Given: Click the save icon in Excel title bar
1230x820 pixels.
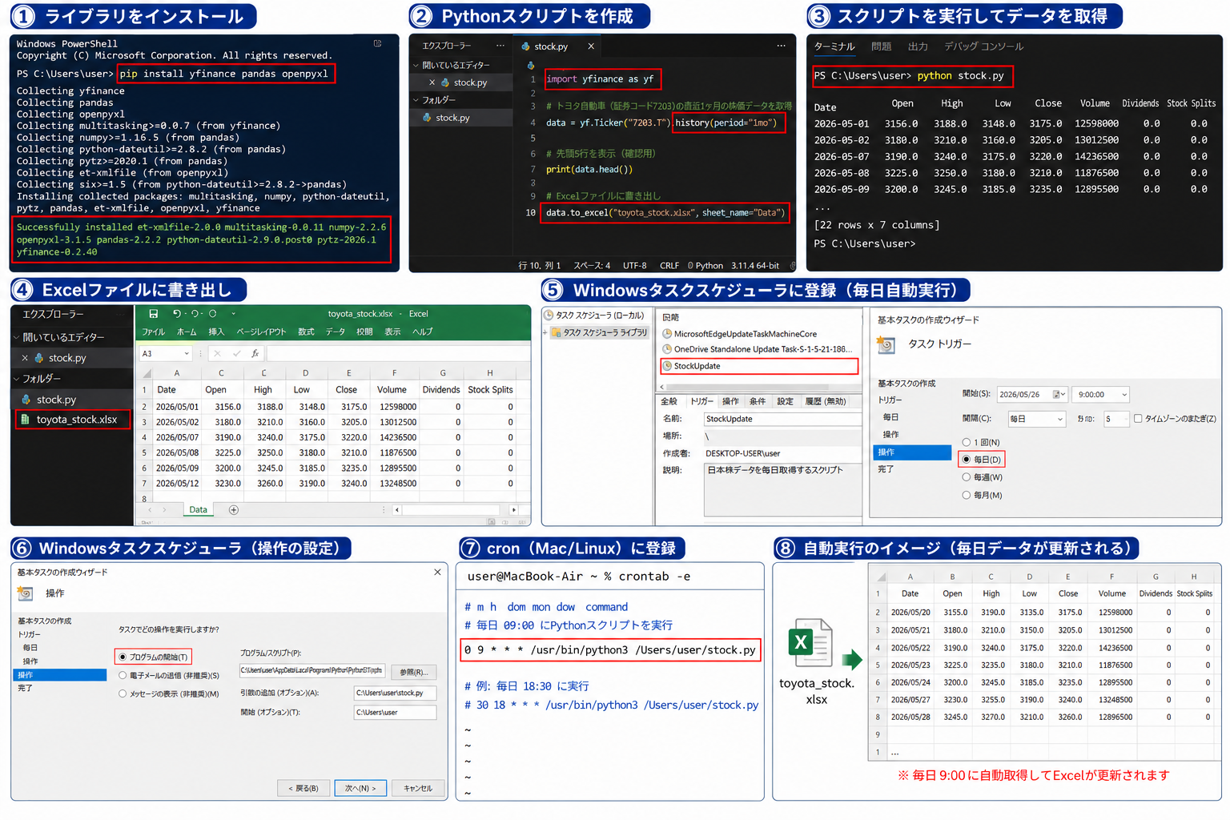Looking at the screenshot, I should pyautogui.click(x=154, y=314).
